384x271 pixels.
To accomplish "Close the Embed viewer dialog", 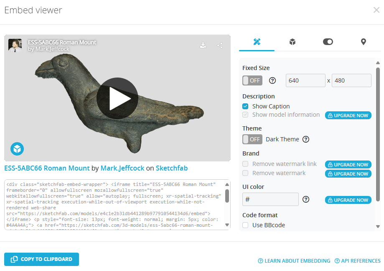I will tap(376, 10).
